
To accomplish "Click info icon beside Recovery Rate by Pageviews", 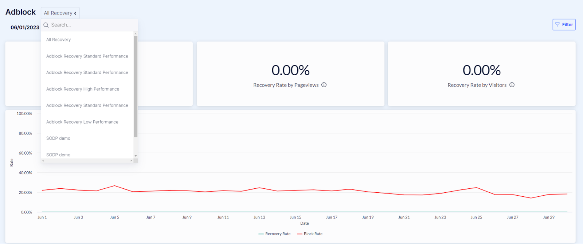I will tap(324, 85).
